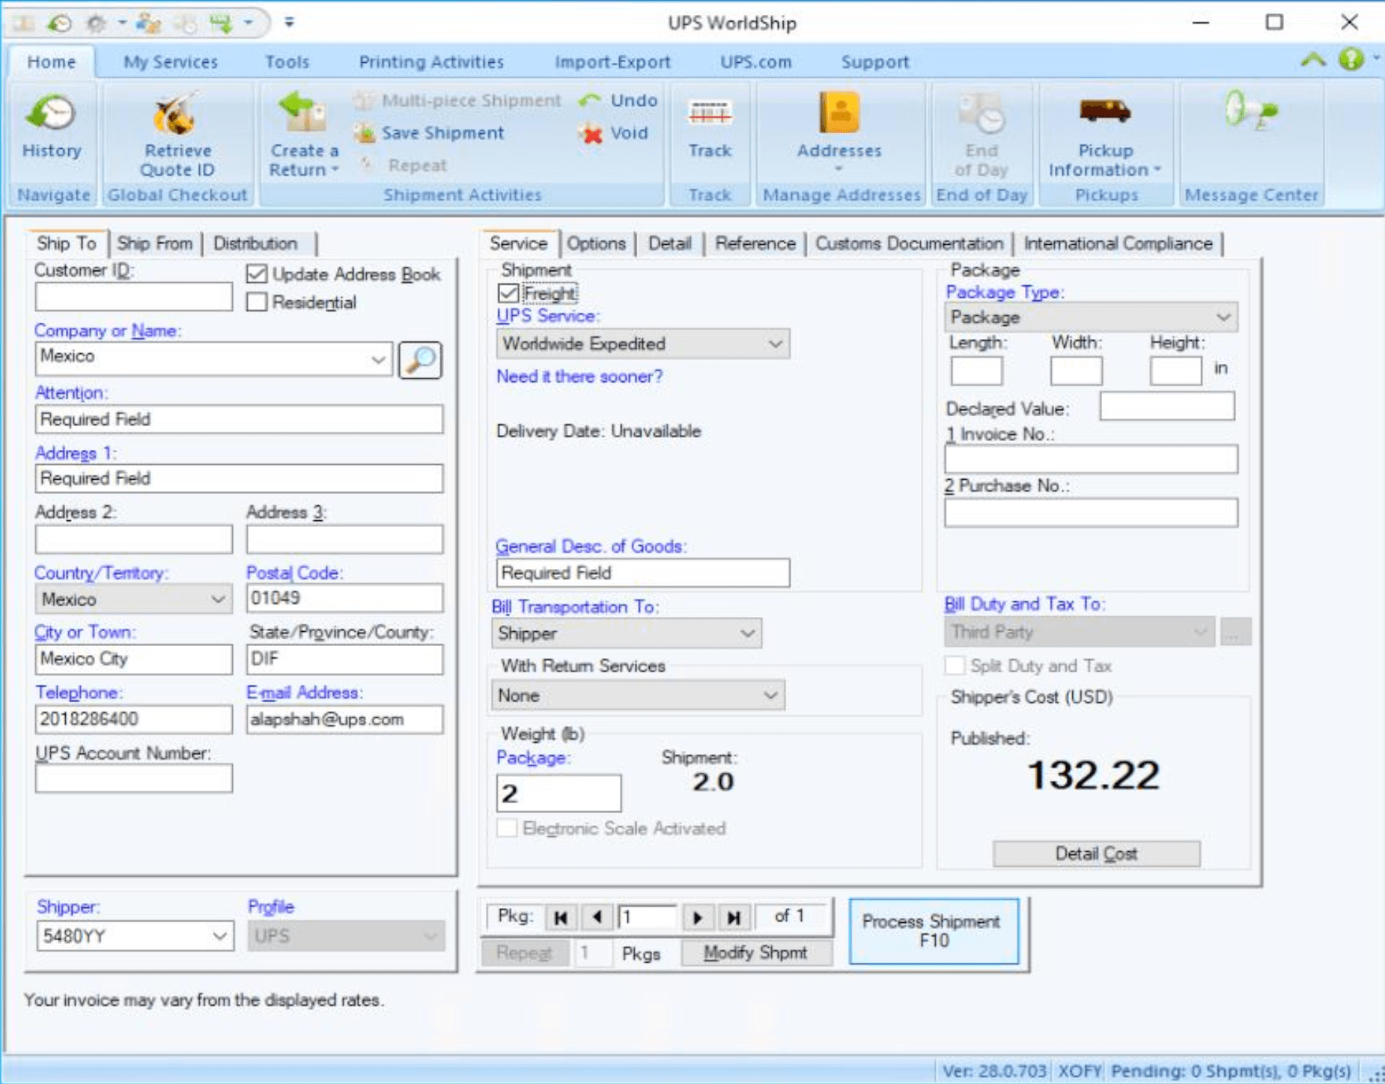
Task: Expand the Company or Name dropdown
Action: coord(378,359)
